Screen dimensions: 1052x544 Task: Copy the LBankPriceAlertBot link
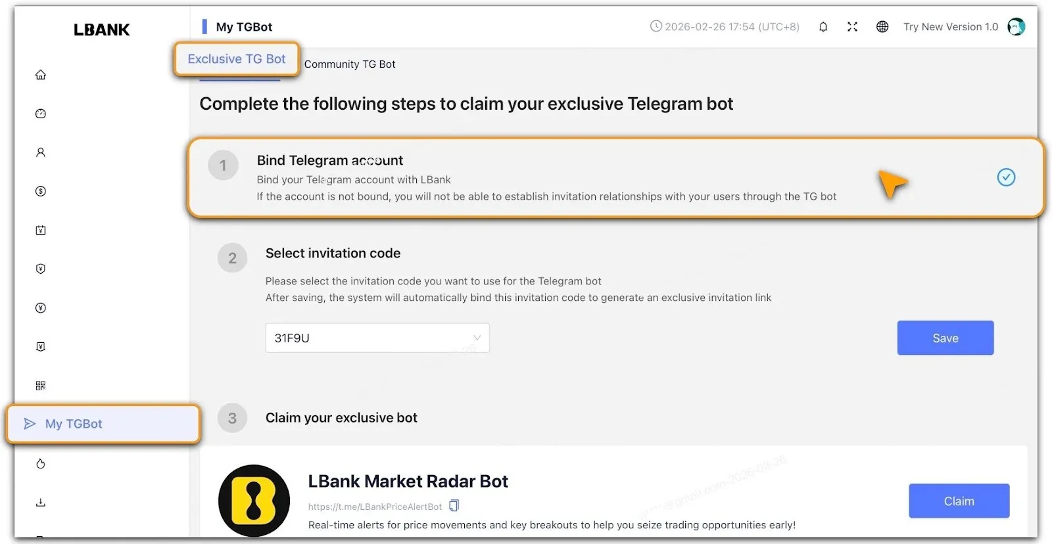tap(454, 506)
